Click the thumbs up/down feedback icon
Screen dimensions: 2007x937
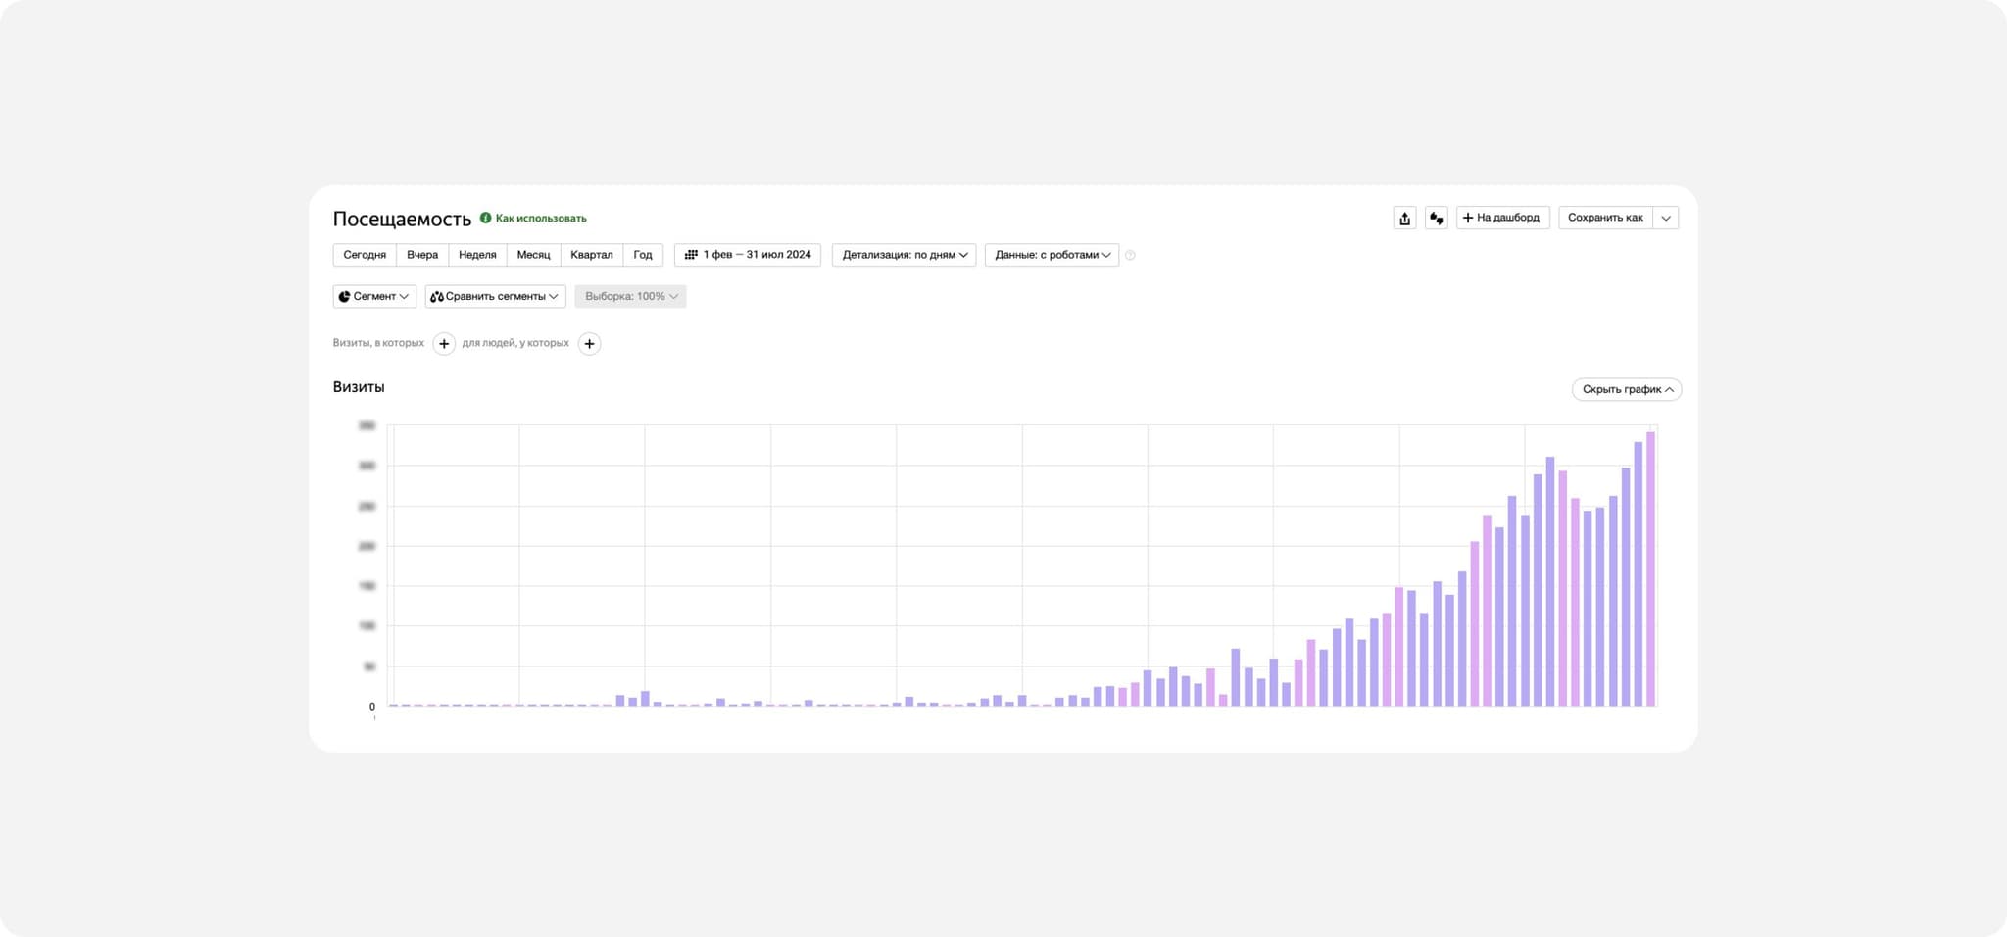1436,218
